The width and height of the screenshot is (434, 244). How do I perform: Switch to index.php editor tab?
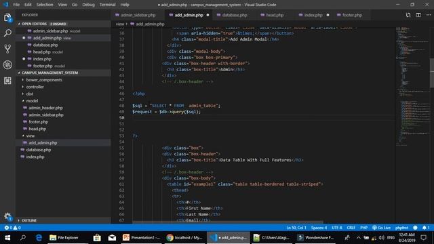[x=313, y=15]
